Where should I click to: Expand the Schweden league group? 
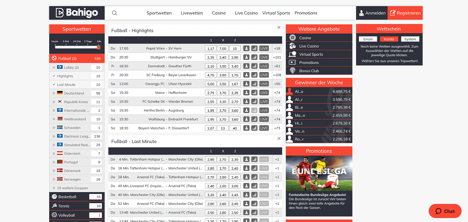[x=54, y=127]
